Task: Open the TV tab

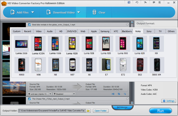Action: coord(160,31)
